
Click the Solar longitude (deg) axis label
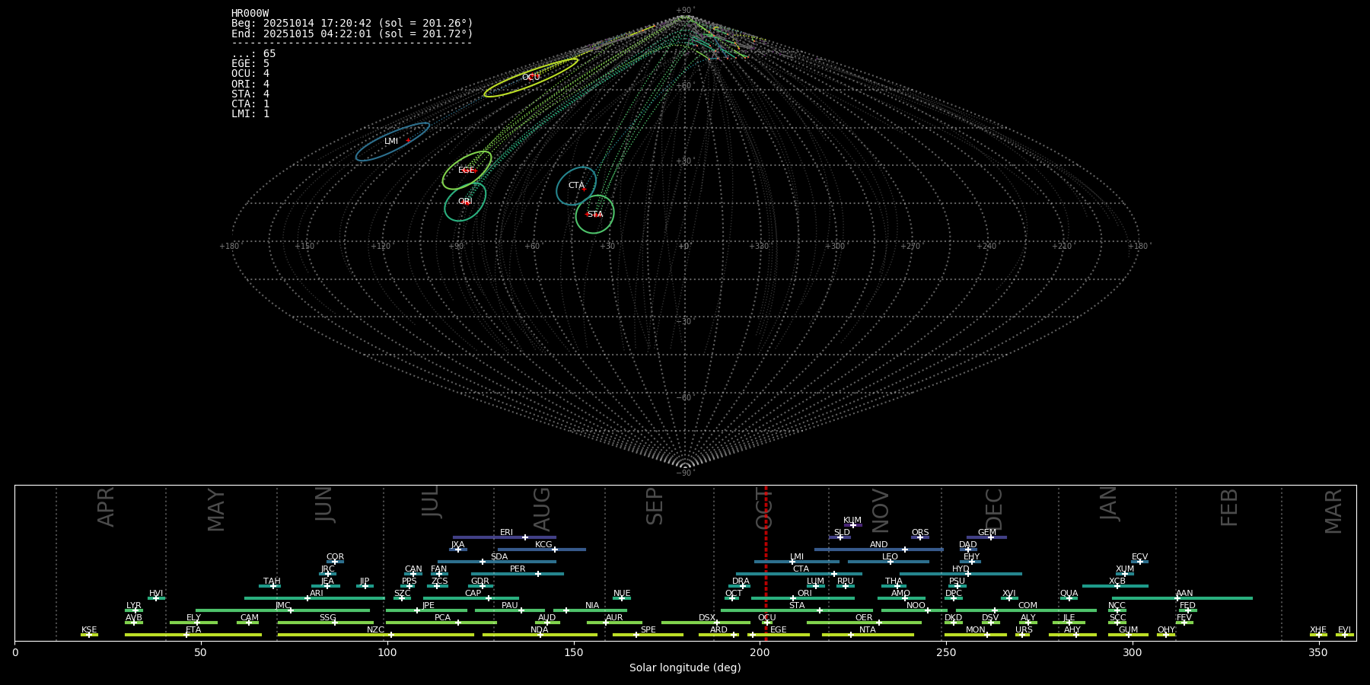tap(685, 667)
